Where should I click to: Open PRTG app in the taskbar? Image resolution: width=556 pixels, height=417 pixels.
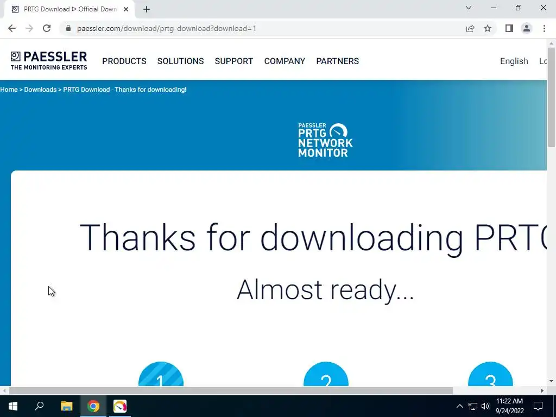tap(120, 406)
